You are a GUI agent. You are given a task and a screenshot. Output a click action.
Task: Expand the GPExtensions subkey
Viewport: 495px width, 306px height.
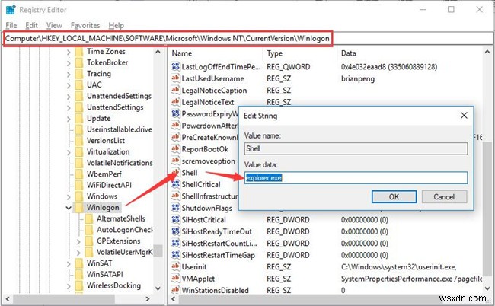[x=78, y=241]
